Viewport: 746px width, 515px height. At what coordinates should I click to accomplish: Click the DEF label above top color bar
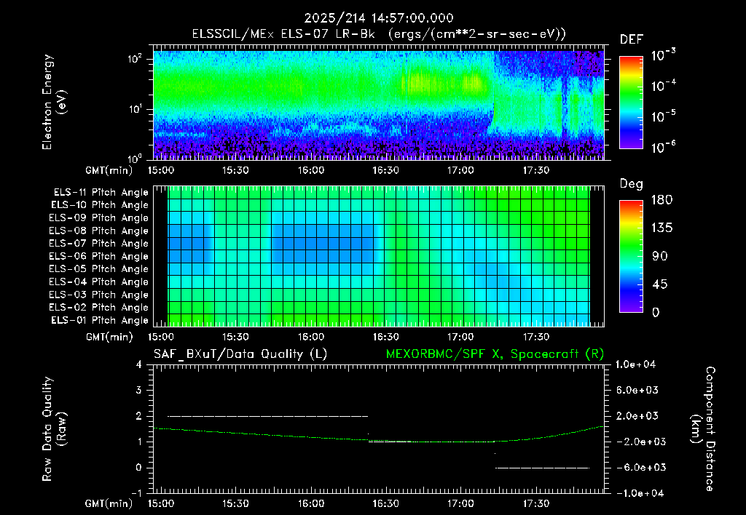[632, 40]
